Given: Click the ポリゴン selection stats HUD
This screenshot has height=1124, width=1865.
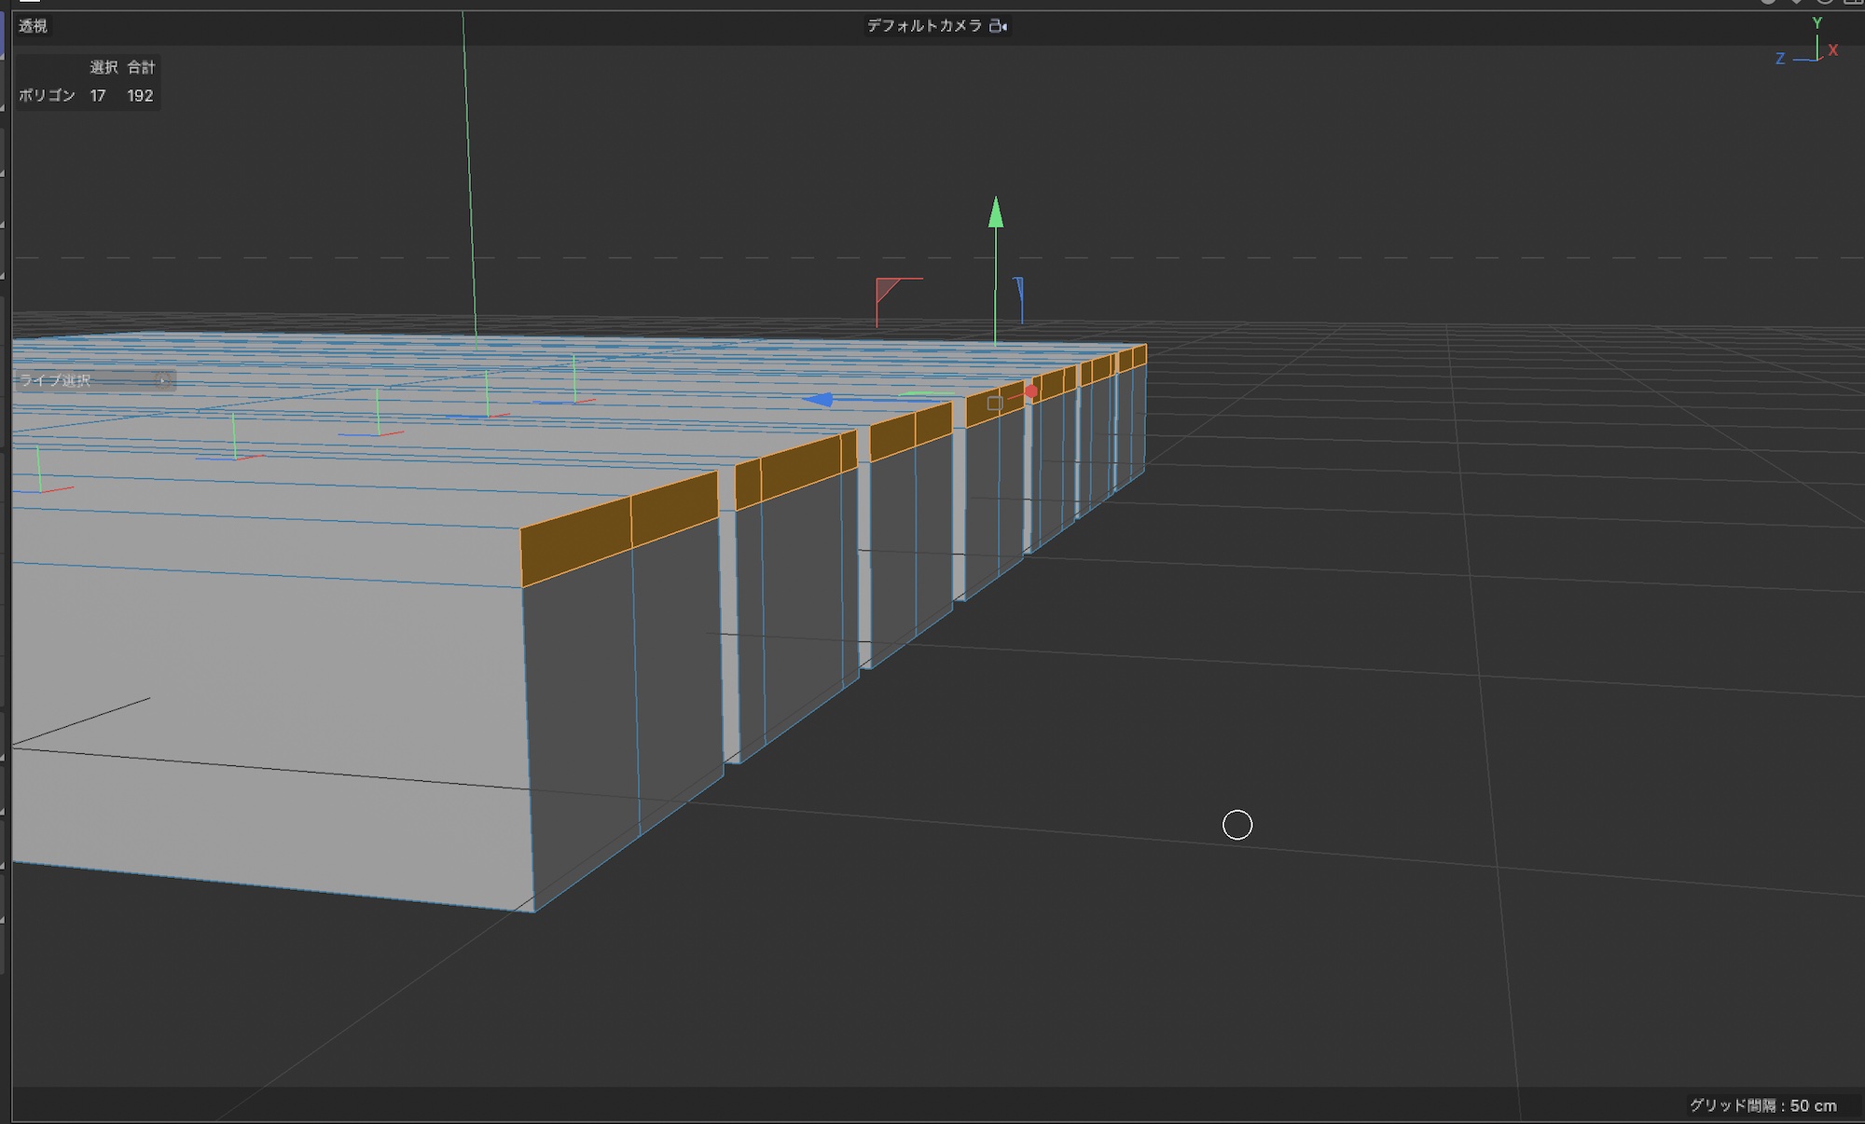Looking at the screenshot, I should tap(86, 95).
